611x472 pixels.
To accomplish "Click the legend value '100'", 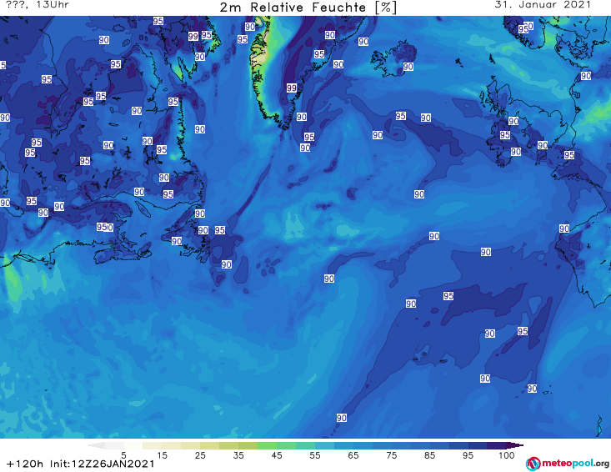I will pos(506,455).
